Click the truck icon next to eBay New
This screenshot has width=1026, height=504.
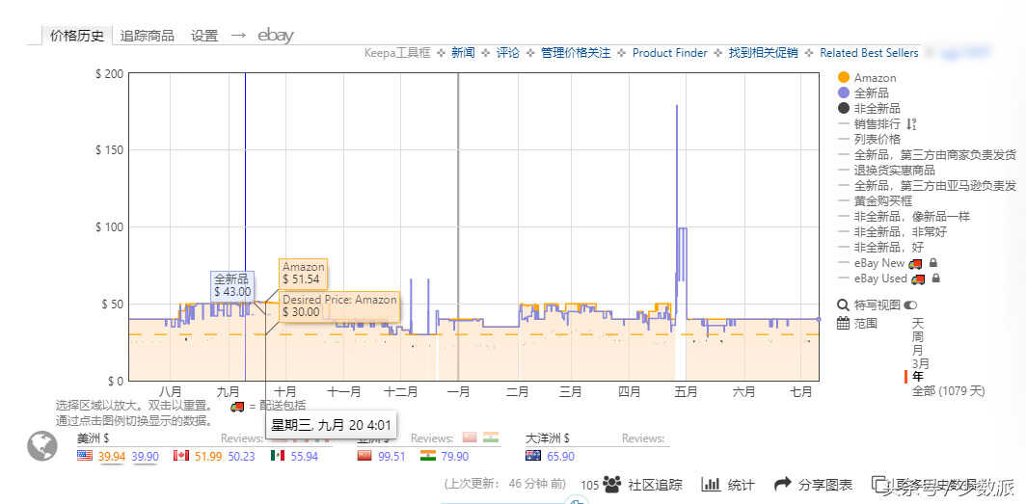[915, 263]
